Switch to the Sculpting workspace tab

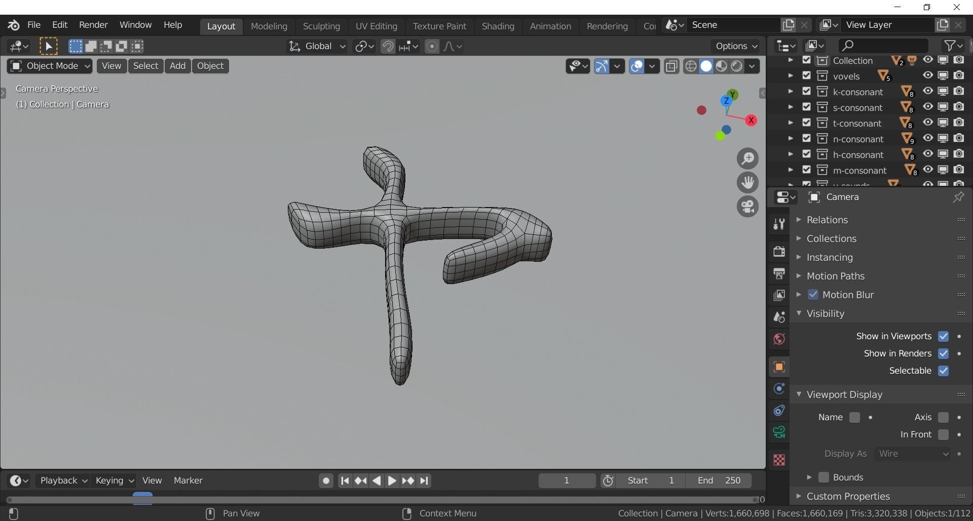(x=321, y=26)
